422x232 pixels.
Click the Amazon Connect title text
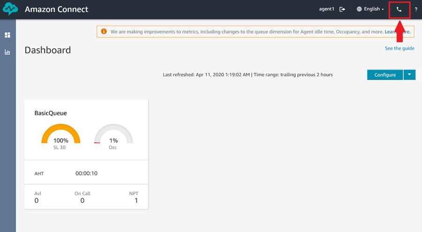pyautogui.click(x=57, y=9)
